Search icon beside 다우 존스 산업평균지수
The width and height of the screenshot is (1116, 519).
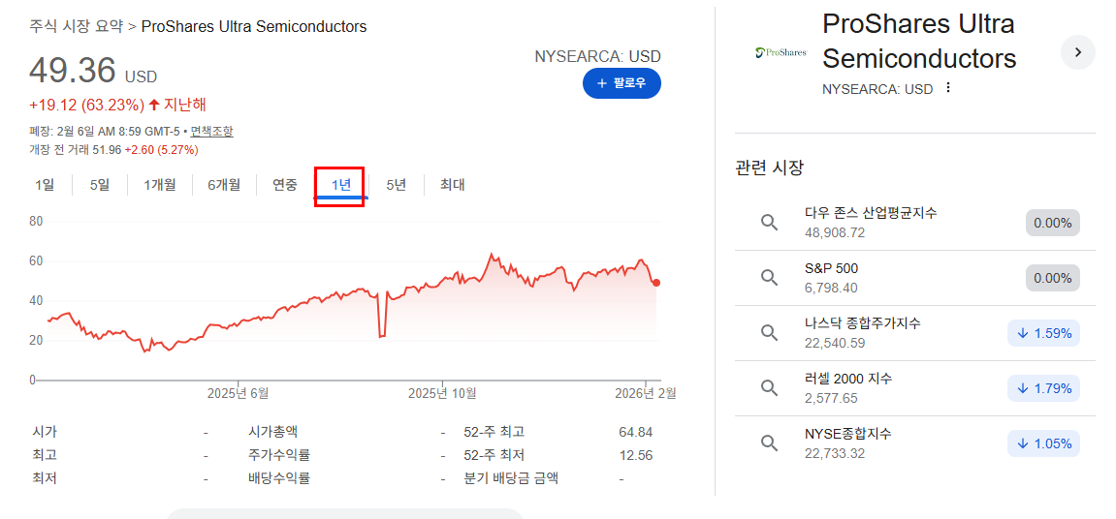[769, 223]
